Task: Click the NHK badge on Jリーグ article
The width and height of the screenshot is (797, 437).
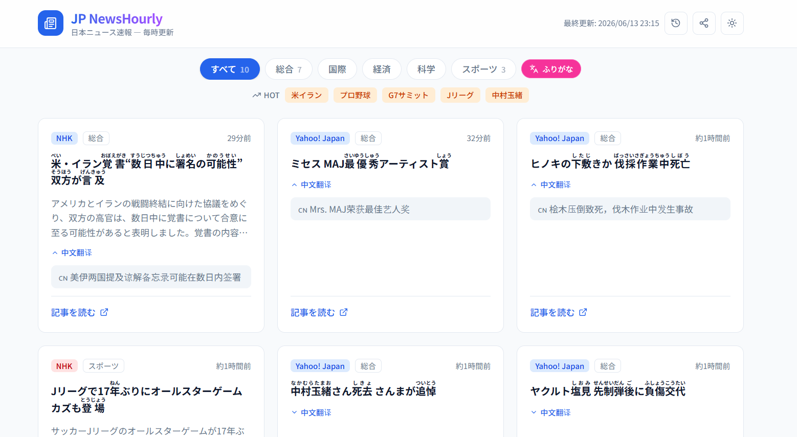Action: coord(64,366)
